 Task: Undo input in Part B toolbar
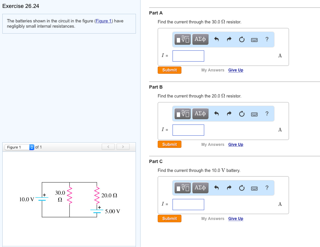[217, 114]
